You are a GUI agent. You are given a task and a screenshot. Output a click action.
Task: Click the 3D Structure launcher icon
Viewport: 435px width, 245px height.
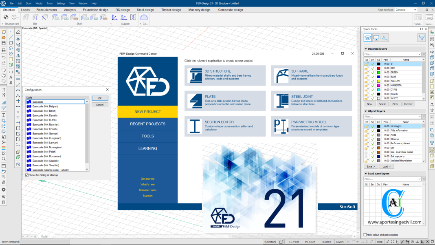[196, 75]
